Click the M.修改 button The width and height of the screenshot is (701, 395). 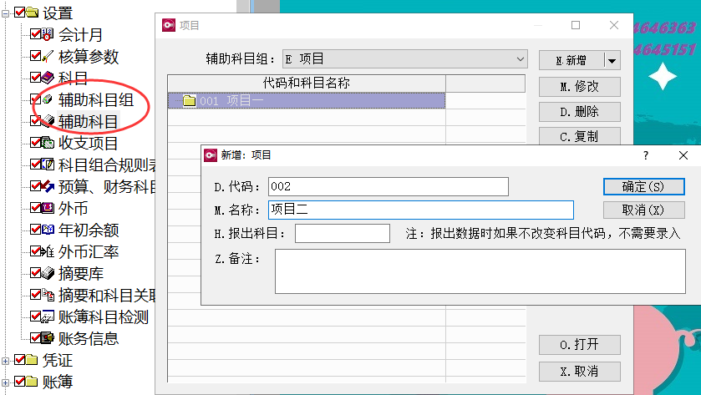[x=579, y=87]
